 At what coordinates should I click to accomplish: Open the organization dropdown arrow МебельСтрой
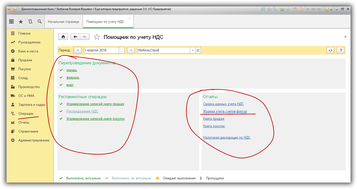click(x=193, y=50)
